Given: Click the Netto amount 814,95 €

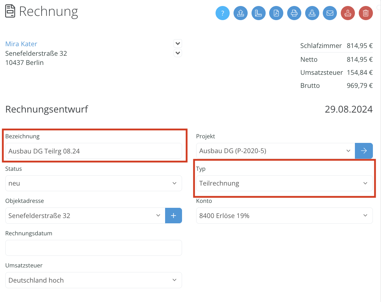Looking at the screenshot, I should (x=359, y=60).
